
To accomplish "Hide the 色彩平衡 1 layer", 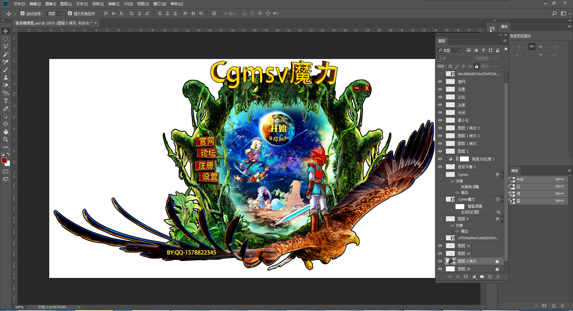I will tap(440, 167).
